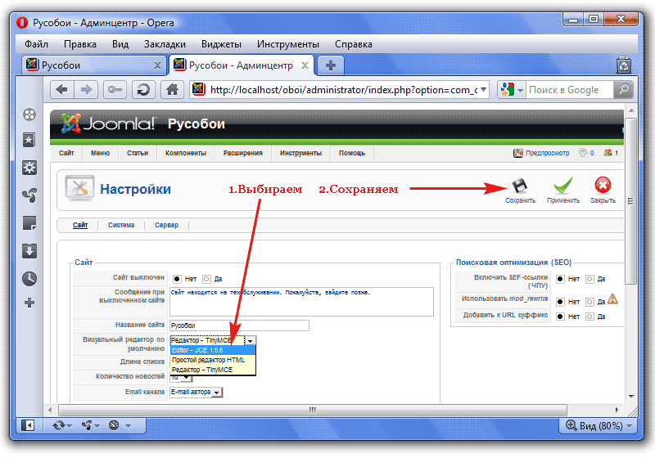Expand the Email канала dropdown

(x=217, y=393)
